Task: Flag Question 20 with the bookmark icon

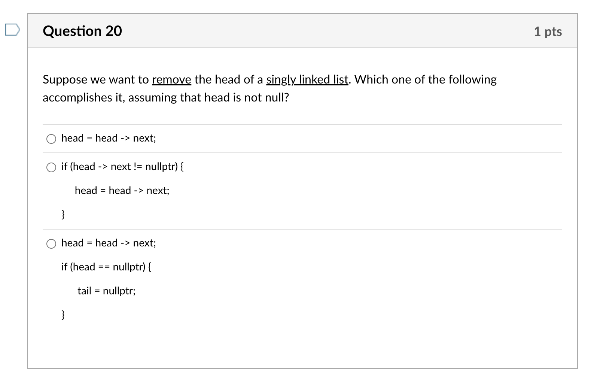Action: 12,30
